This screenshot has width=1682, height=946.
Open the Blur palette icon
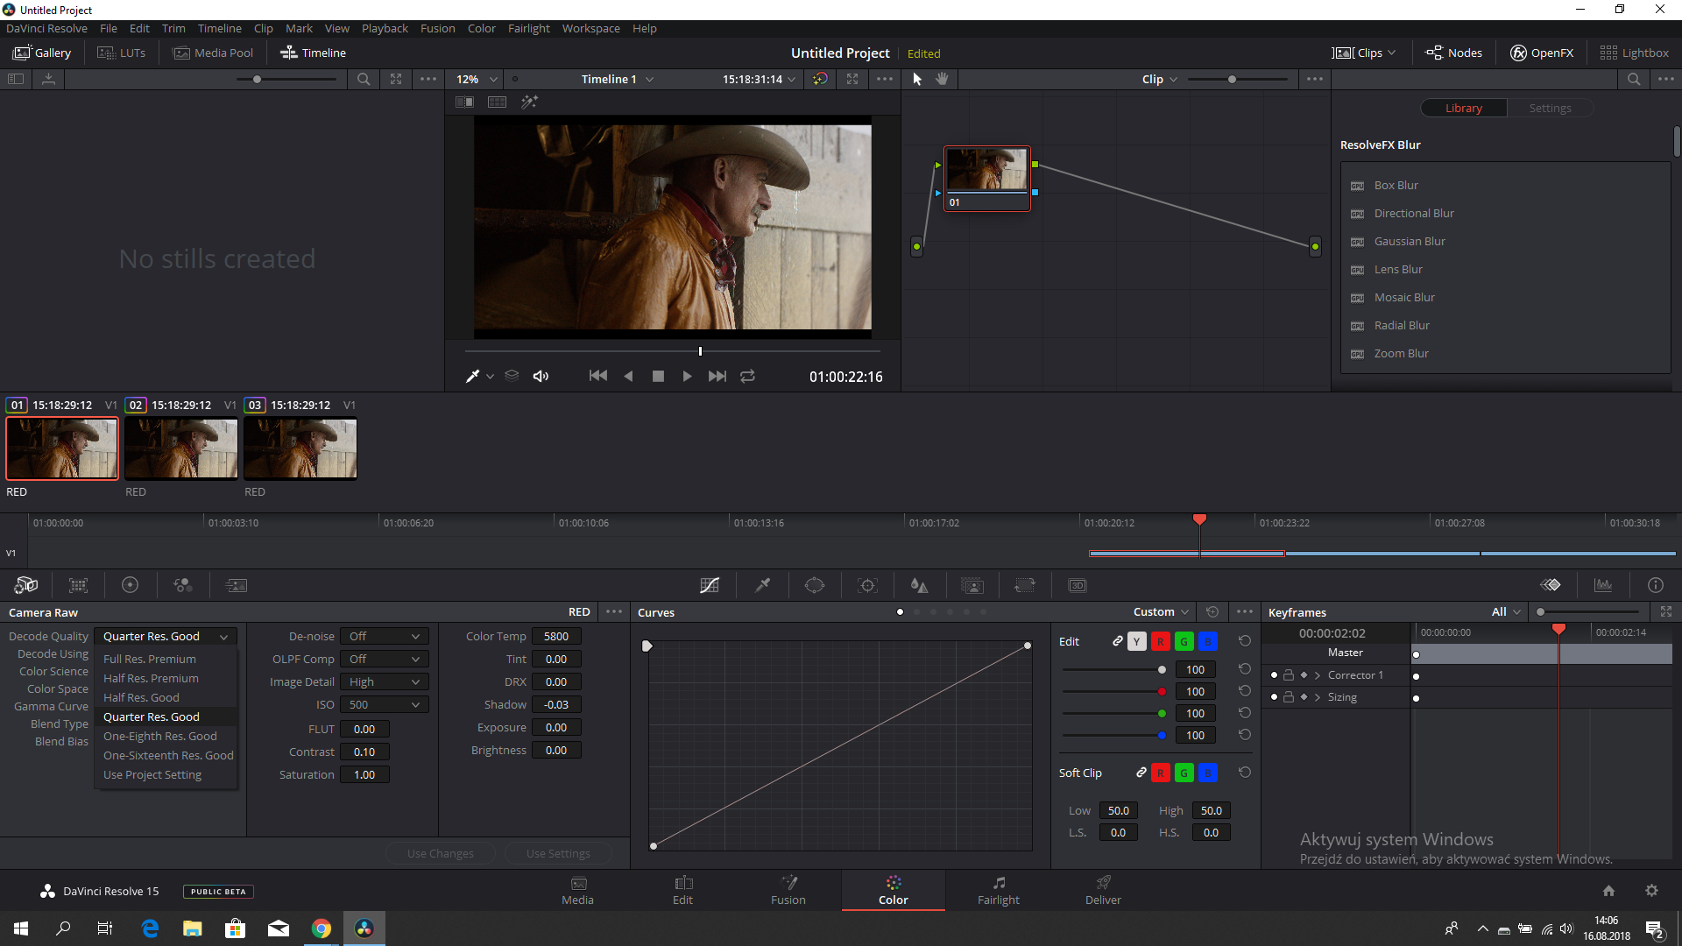coord(919,585)
